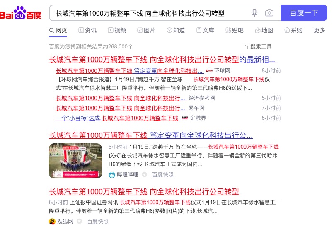Open the 易车网 news article link
334x229 pixels.
(121, 108)
